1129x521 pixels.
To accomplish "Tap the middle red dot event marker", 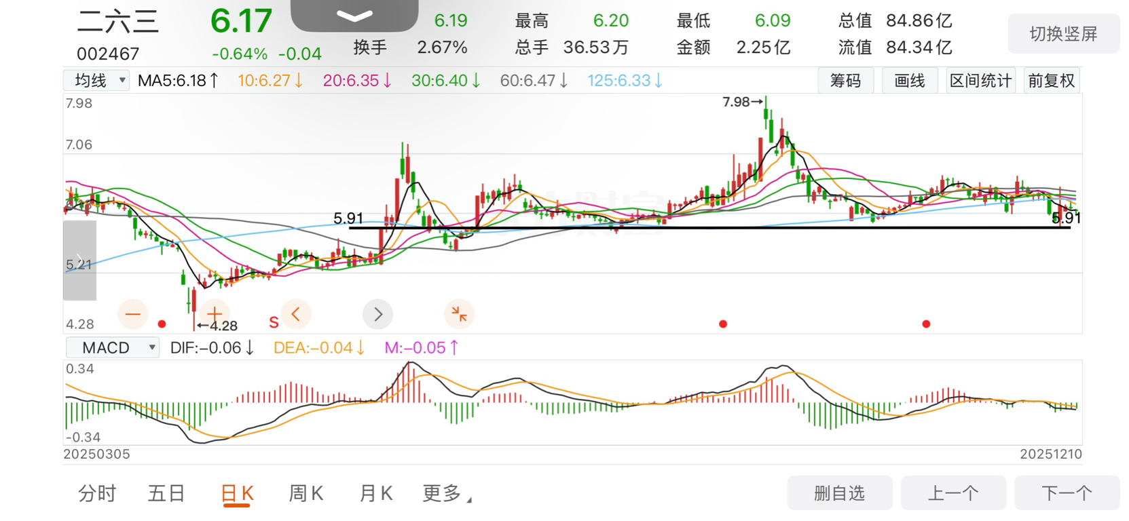I will click(x=723, y=324).
